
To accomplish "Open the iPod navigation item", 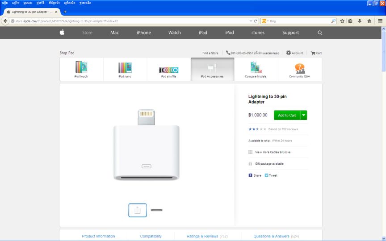I will (x=230, y=33).
